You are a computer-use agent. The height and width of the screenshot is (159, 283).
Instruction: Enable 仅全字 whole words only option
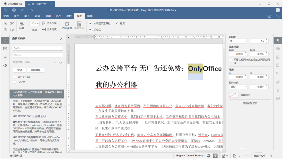(x=14, y=82)
